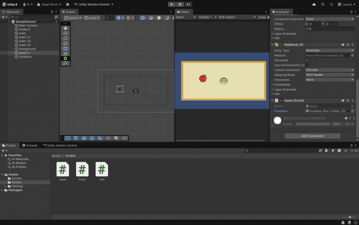Select the Rect tool in Scene
This screenshot has height=225, width=359.
66,49
